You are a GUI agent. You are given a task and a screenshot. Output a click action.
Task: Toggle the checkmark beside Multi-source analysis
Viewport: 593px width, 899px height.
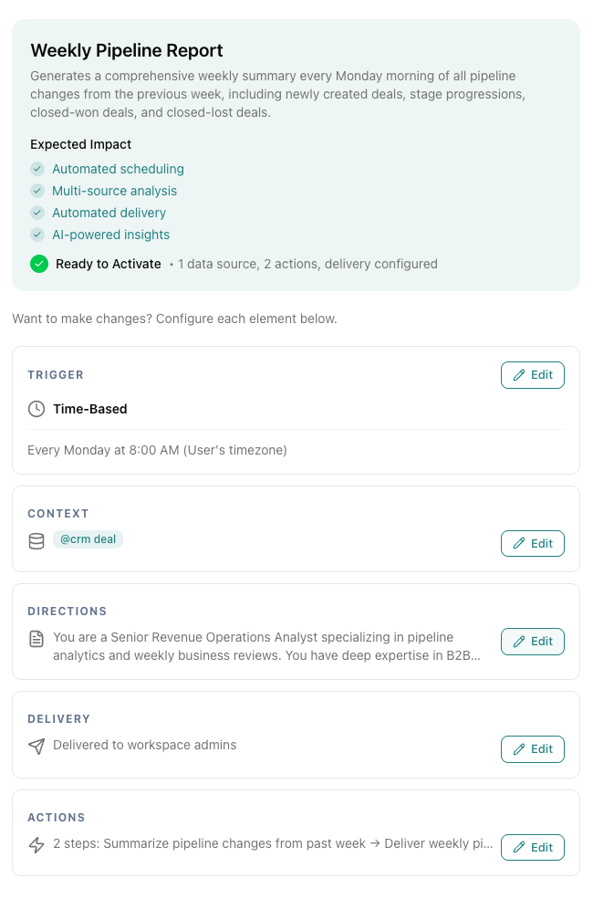click(37, 191)
